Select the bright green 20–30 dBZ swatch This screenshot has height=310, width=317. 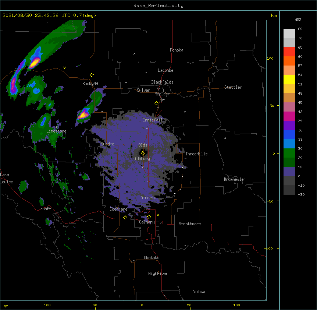[289, 153]
